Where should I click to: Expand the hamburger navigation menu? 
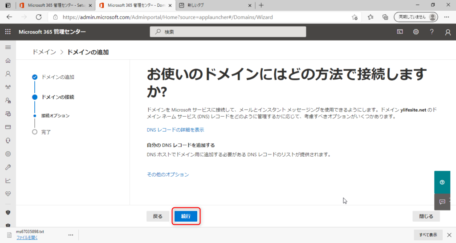pos(8,47)
